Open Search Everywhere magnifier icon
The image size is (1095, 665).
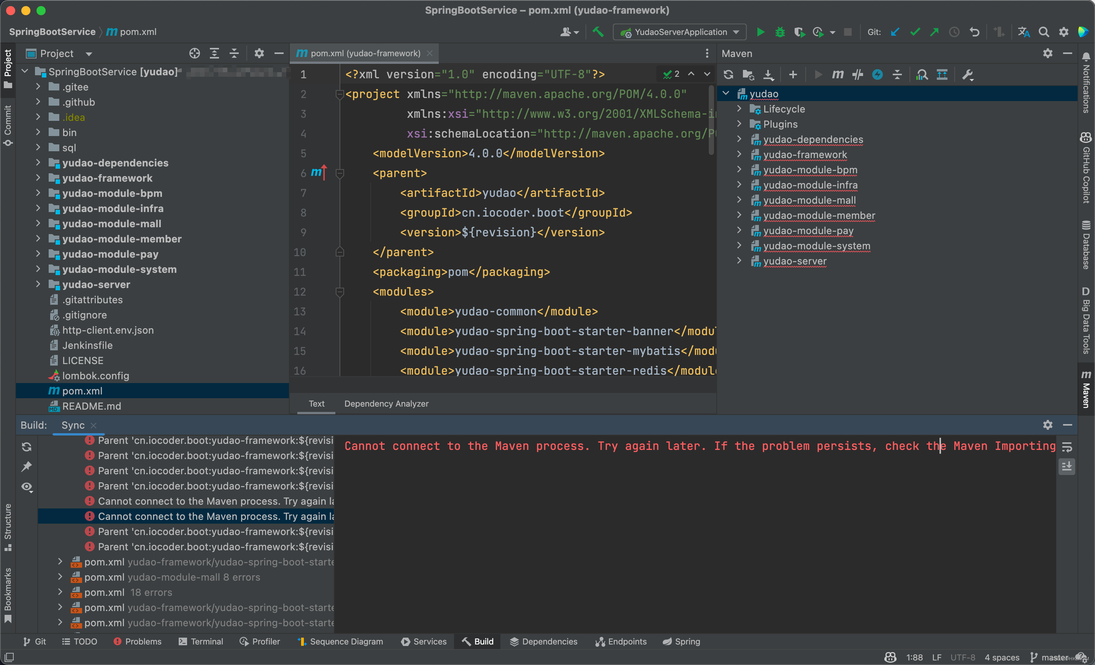click(1043, 32)
